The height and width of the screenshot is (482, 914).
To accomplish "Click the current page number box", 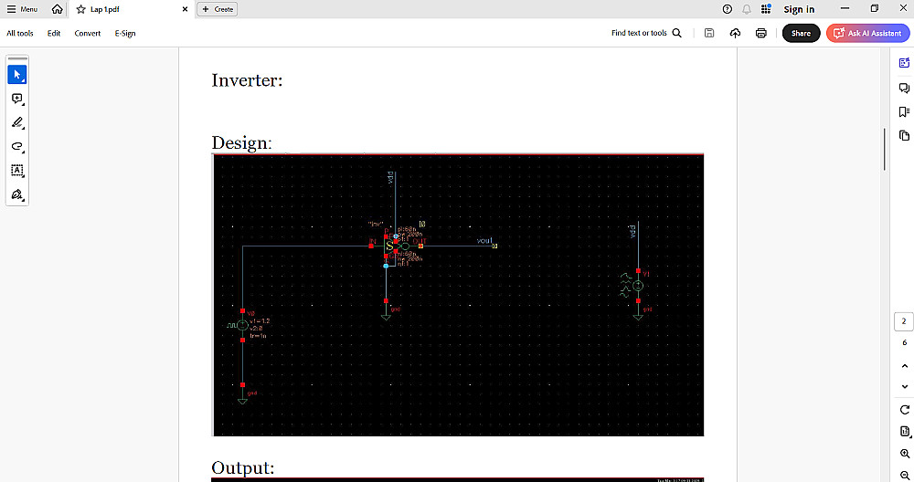I will point(904,321).
